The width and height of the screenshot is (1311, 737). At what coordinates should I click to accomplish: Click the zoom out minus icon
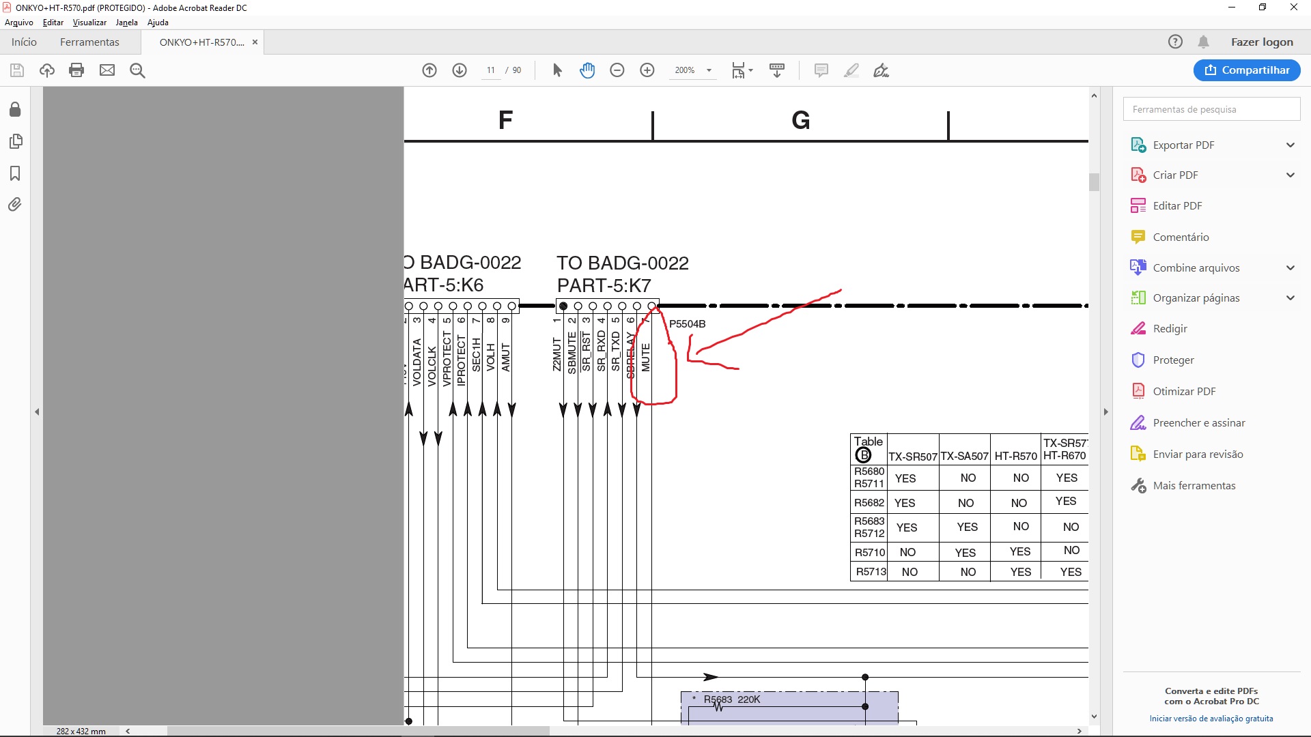click(617, 70)
